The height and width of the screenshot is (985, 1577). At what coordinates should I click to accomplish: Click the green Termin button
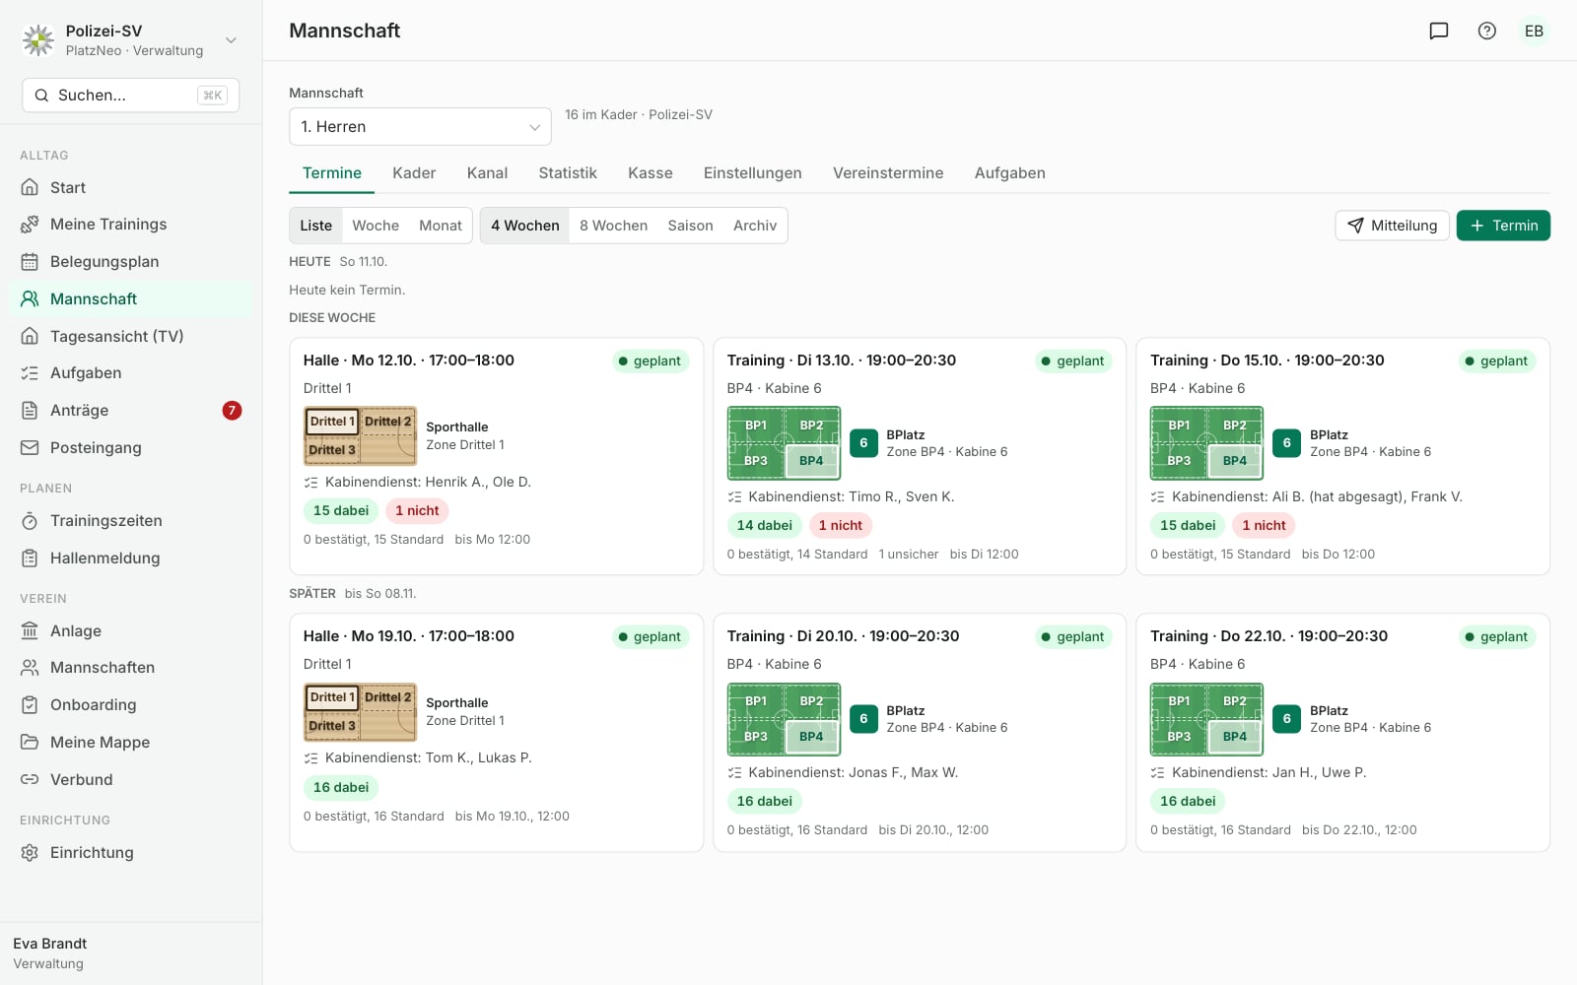click(1503, 226)
